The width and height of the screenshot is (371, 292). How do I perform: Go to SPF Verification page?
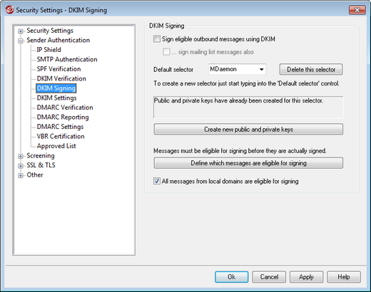(x=59, y=69)
